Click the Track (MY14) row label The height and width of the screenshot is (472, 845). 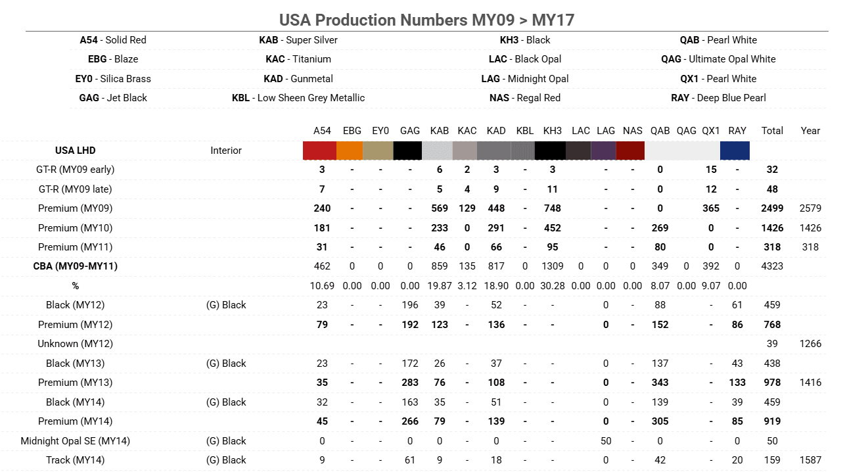(75, 460)
